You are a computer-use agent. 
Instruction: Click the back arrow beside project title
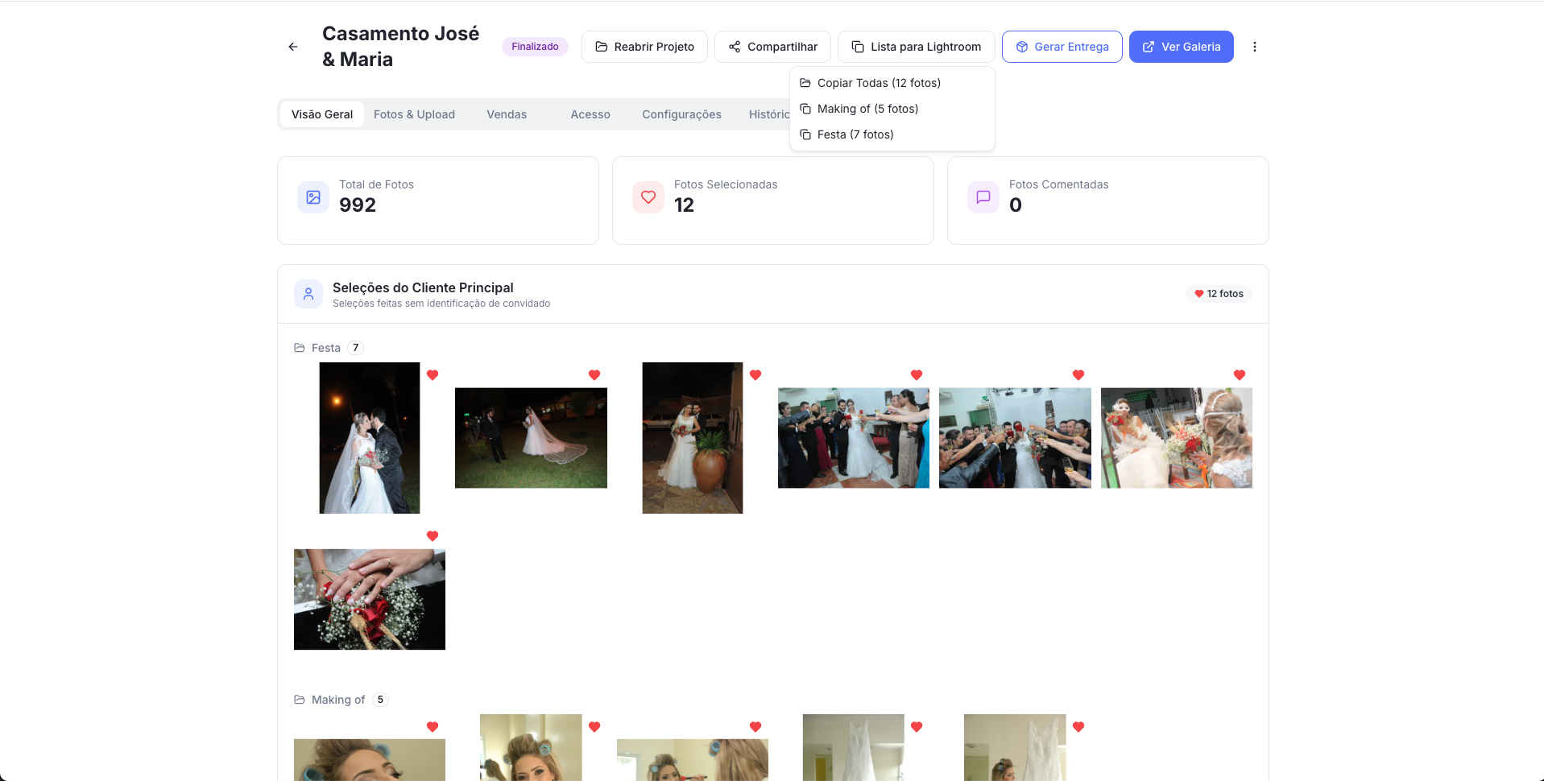tap(293, 47)
